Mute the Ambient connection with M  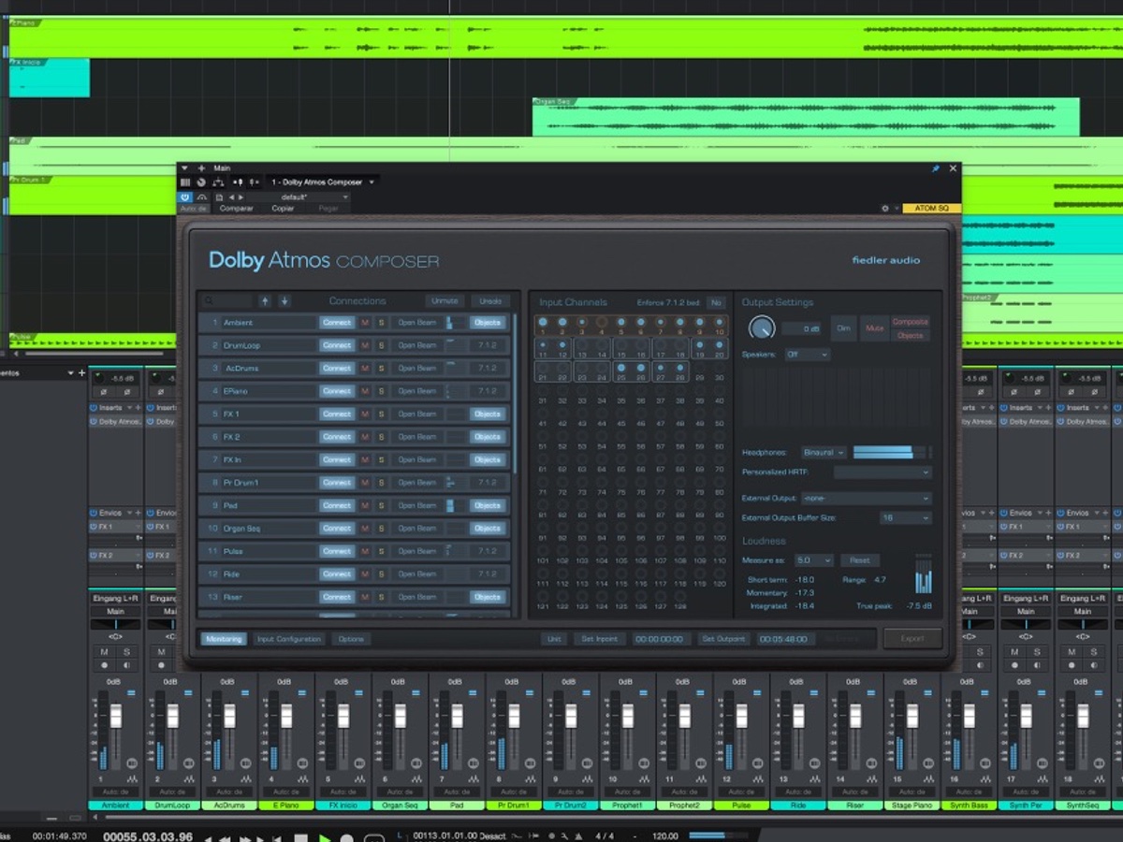click(365, 323)
